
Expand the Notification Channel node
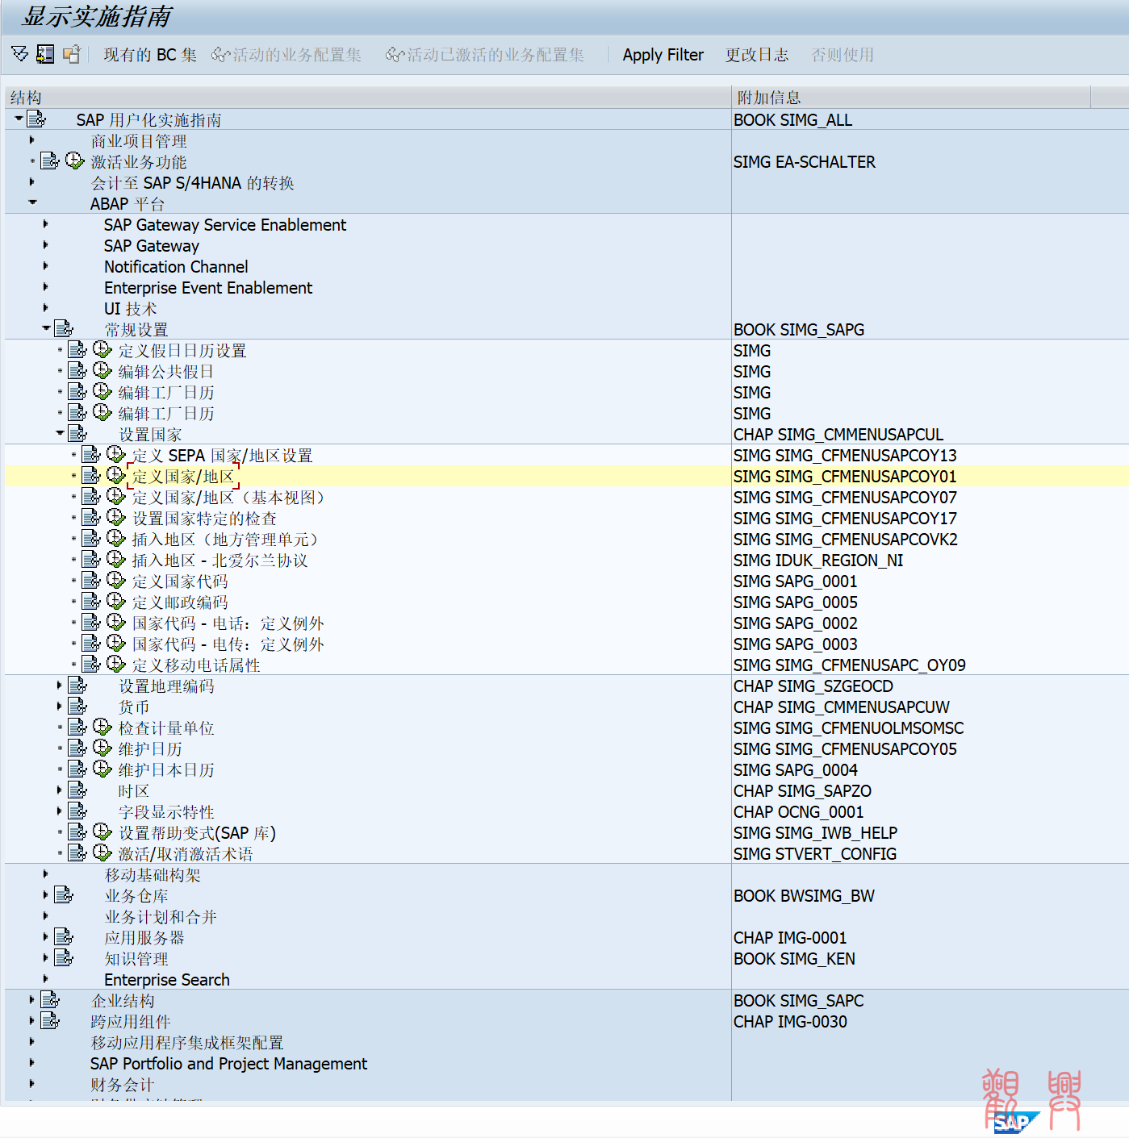point(46,265)
